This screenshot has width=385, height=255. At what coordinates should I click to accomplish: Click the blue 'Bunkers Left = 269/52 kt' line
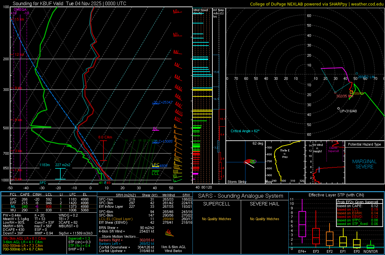[127, 244]
